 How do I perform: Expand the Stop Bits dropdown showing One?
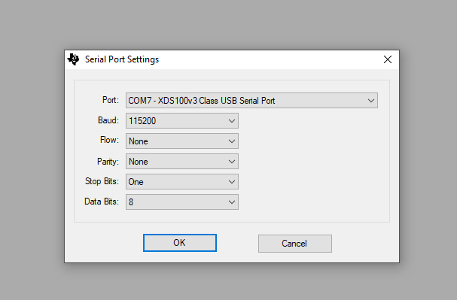coord(182,181)
